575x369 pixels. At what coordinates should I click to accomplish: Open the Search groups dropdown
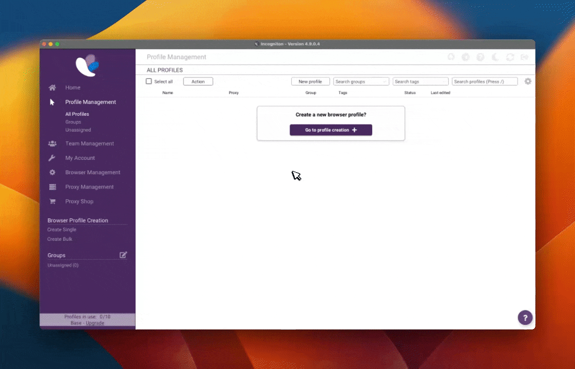[x=361, y=81]
